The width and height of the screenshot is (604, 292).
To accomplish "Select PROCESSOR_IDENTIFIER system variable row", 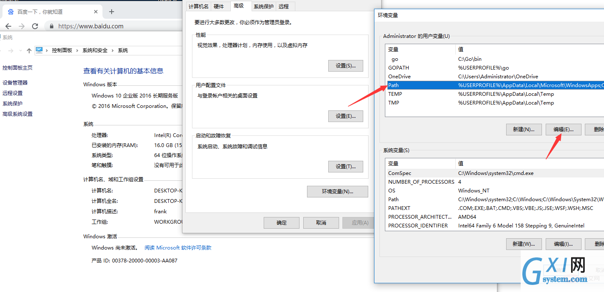I will pyautogui.click(x=495, y=226).
